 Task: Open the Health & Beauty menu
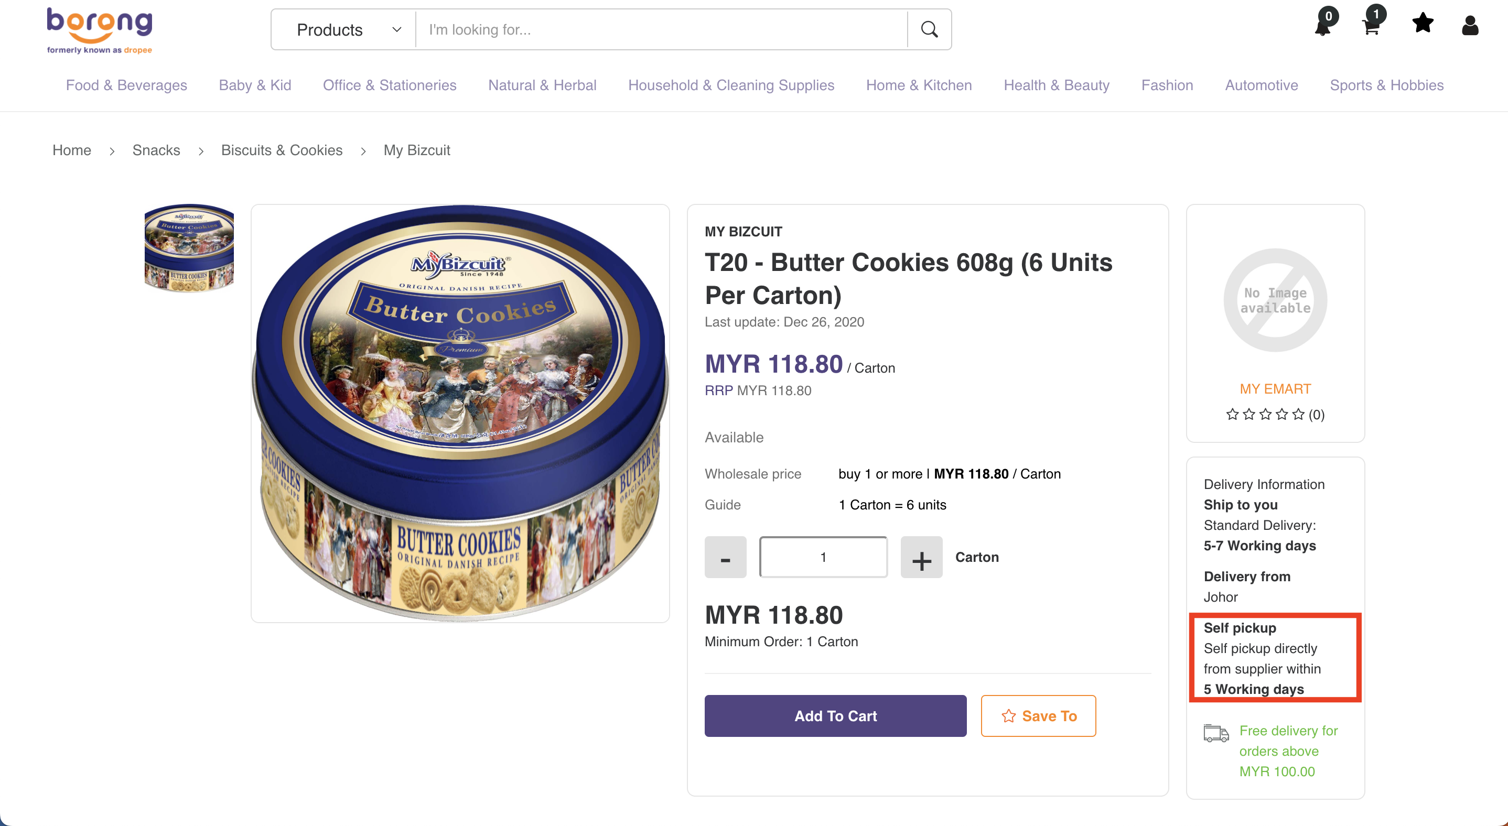(1056, 85)
